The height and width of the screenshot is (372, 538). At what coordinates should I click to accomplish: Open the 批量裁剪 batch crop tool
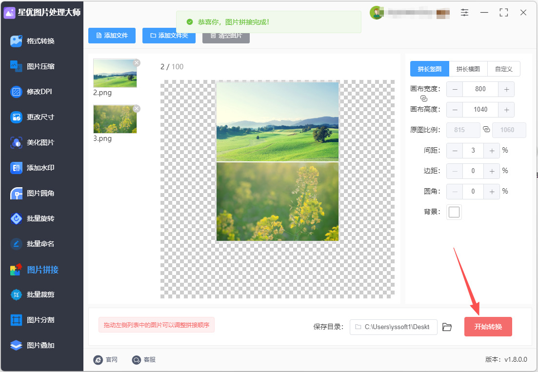coord(33,294)
